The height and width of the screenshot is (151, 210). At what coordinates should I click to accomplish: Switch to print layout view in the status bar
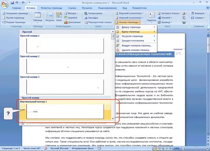click(155, 148)
